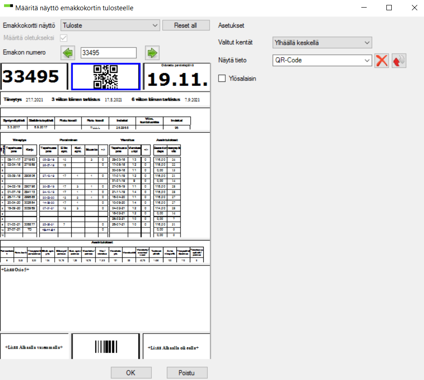The width and height of the screenshot is (424, 380).
Task: Maximize the dialog window
Action: (389, 8)
